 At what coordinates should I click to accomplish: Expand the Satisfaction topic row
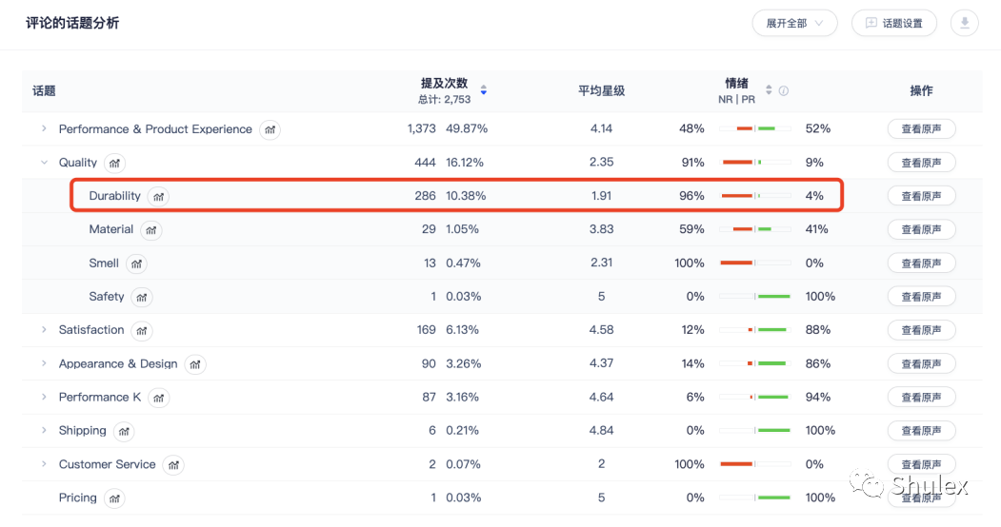coord(44,329)
